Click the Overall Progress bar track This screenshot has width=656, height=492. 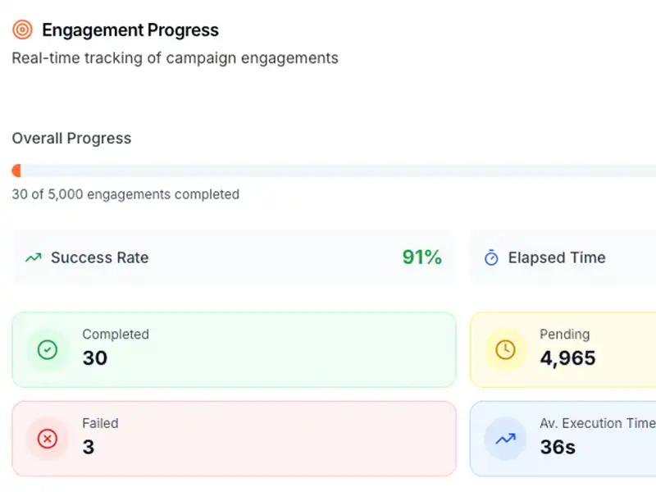(328, 170)
